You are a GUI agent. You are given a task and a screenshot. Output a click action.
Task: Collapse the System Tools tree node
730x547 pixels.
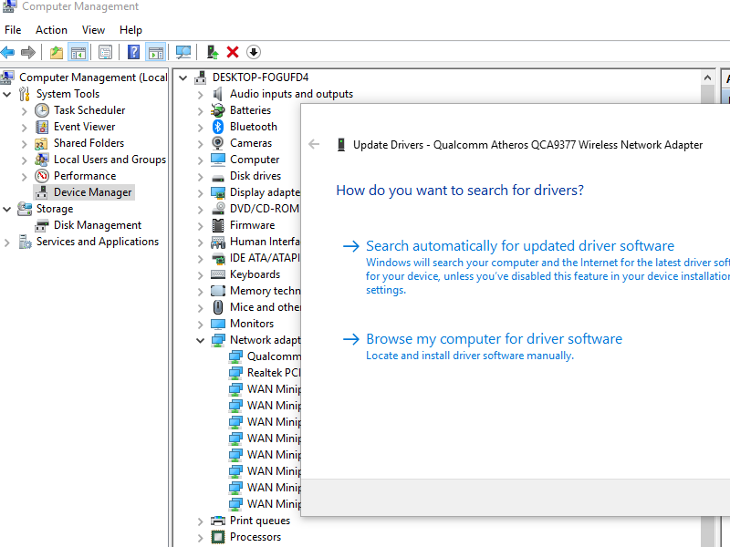pos(7,95)
